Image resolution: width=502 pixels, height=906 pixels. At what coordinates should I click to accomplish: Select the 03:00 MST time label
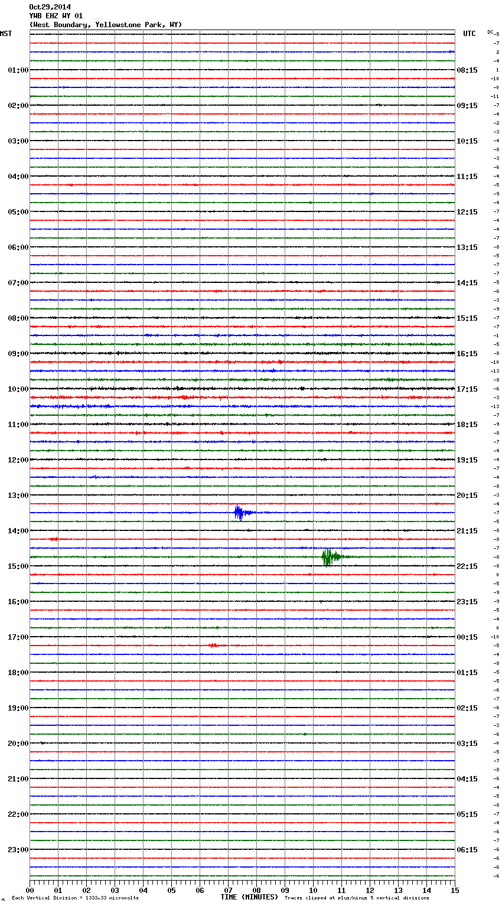pyautogui.click(x=18, y=141)
